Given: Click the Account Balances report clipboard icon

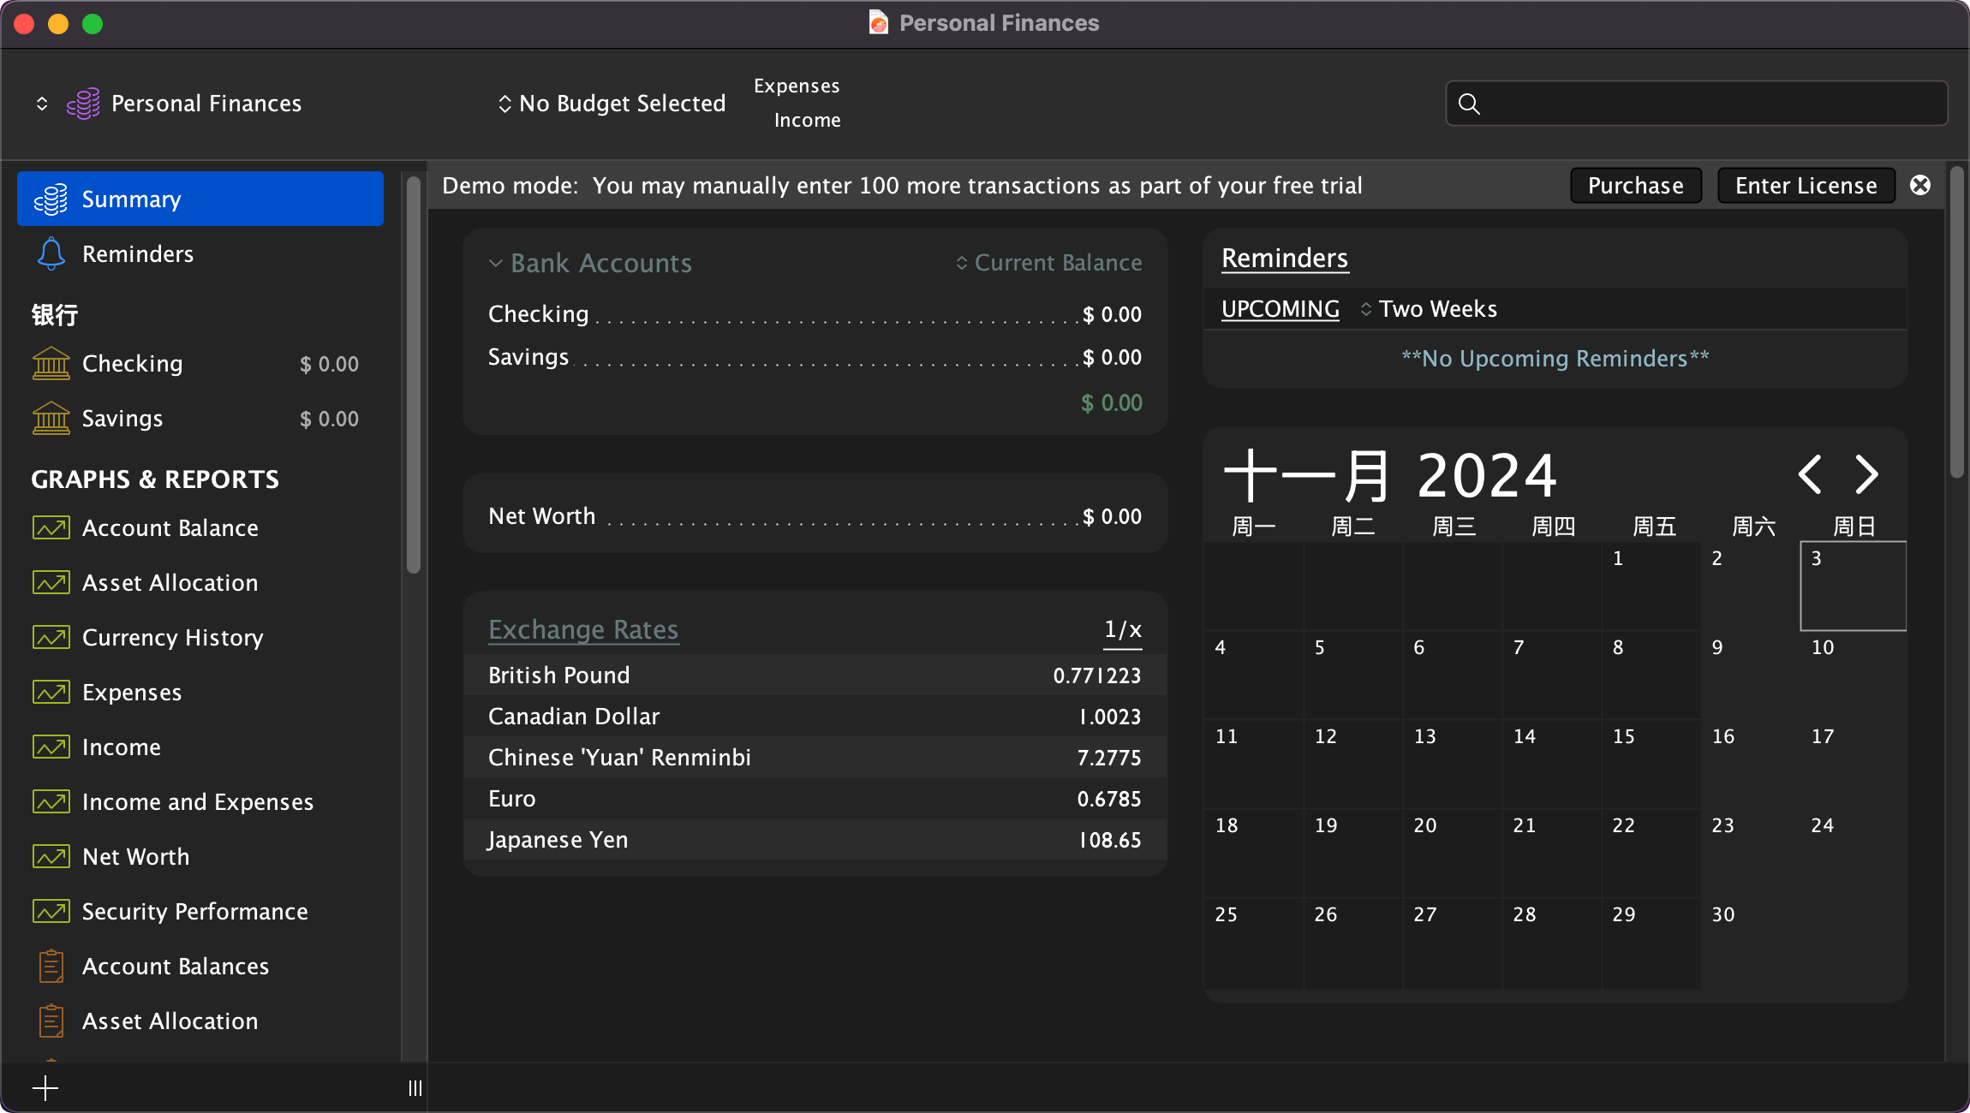Looking at the screenshot, I should (51, 967).
